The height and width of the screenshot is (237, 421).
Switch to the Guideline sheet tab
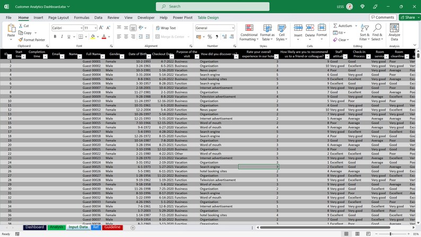tap(112, 227)
